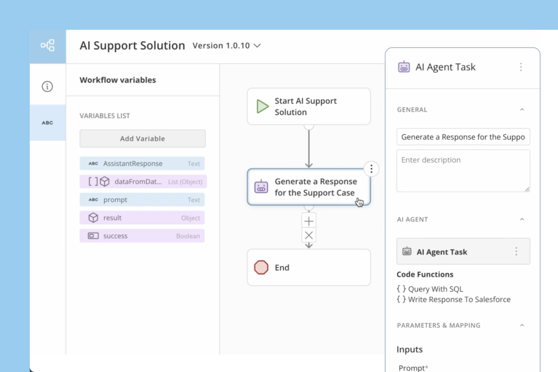
Task: Select the End node
Action: 309,268
